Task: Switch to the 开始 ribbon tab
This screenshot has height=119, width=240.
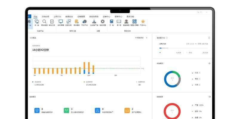Action: [x=35, y=16]
